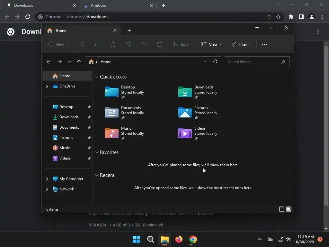Reload the Chrome downloads page
Image resolution: width=329 pixels, height=247 pixels.
click(x=28, y=17)
